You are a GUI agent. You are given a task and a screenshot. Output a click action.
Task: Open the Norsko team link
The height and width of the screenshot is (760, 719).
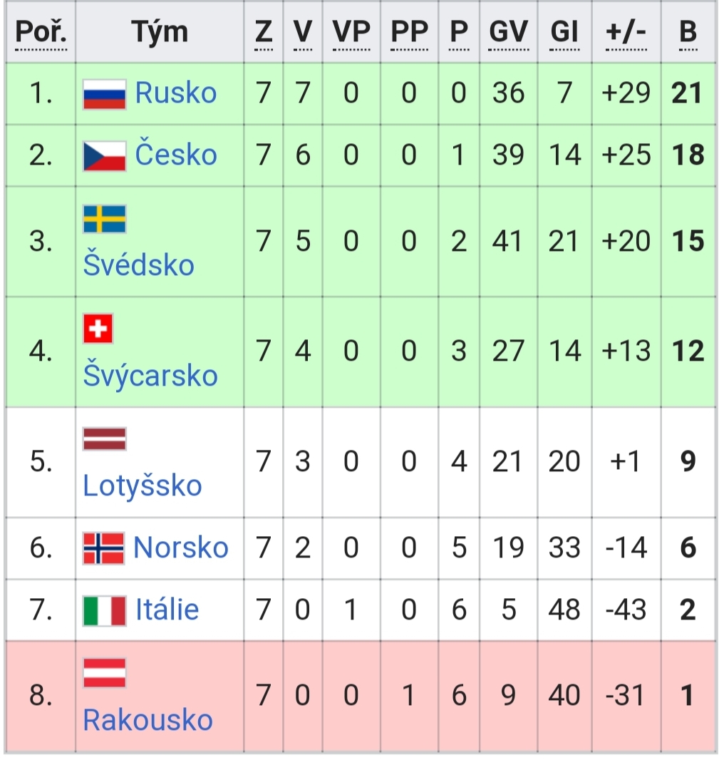181,548
